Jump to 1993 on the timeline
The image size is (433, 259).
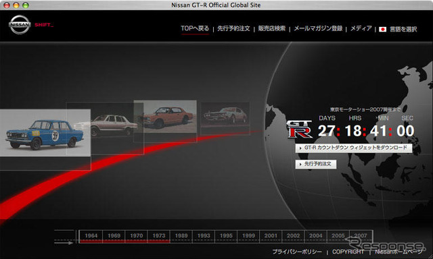pos(204,236)
